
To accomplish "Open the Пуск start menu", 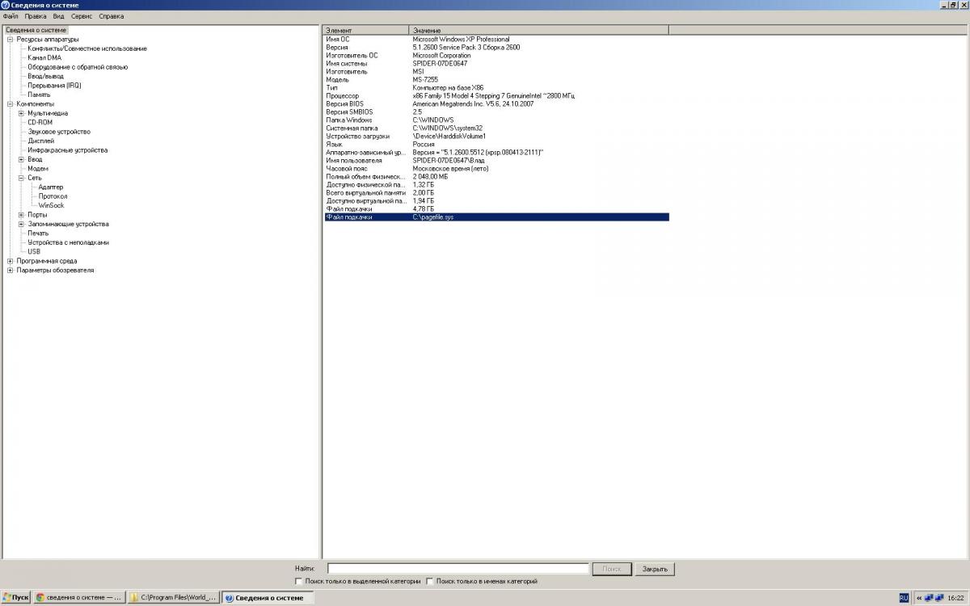I will pos(16,598).
